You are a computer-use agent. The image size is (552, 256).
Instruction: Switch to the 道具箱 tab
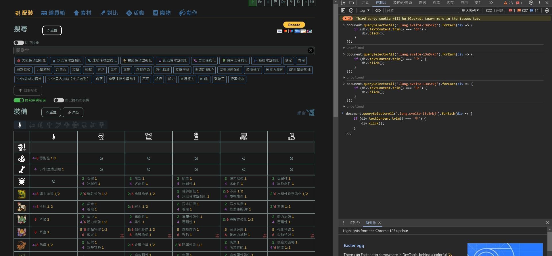(53, 13)
